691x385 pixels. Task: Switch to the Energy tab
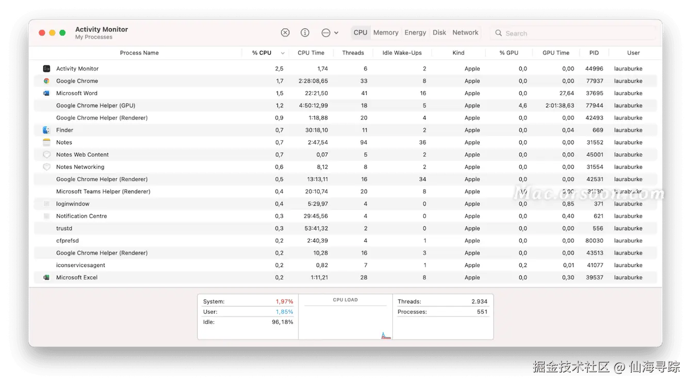coord(415,32)
